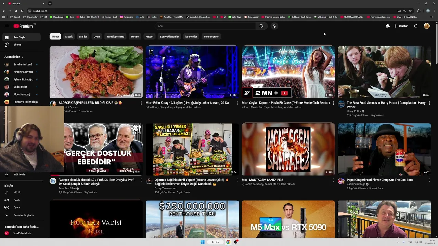Select the Oyun filter chip
This screenshot has width=438, height=246.
[97, 37]
